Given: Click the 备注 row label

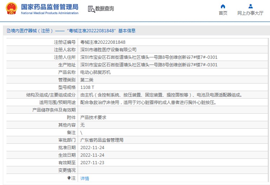Looking at the screenshot, I should pos(71,133).
